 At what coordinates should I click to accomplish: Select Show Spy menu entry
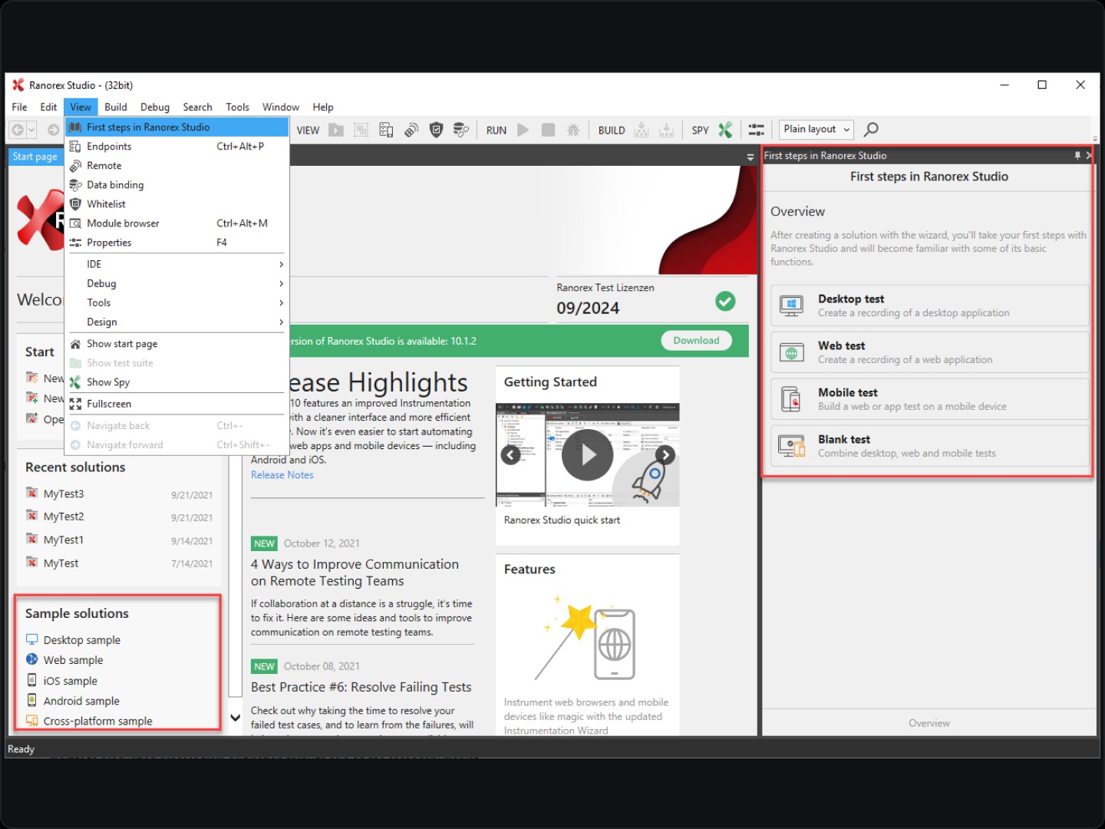tap(176, 381)
